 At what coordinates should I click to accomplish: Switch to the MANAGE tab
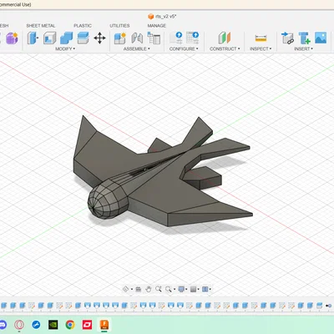(x=157, y=26)
